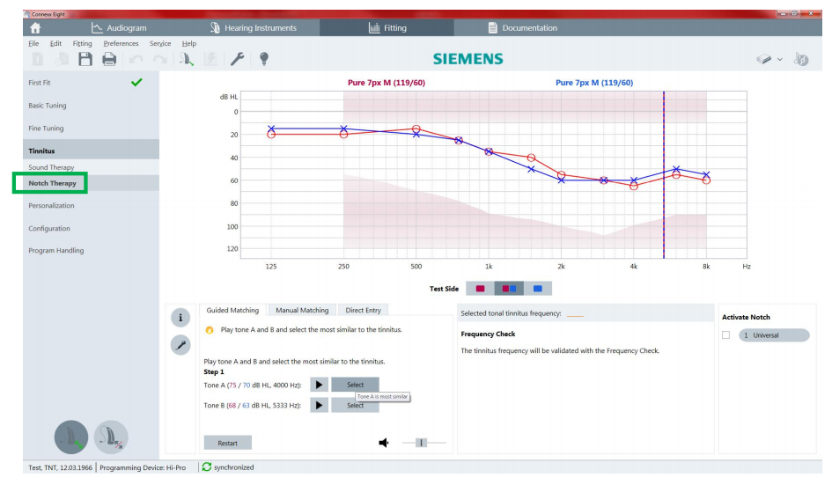The height and width of the screenshot is (485, 832).
Task: Click the 1 Universal program pill
Action: pos(774,335)
